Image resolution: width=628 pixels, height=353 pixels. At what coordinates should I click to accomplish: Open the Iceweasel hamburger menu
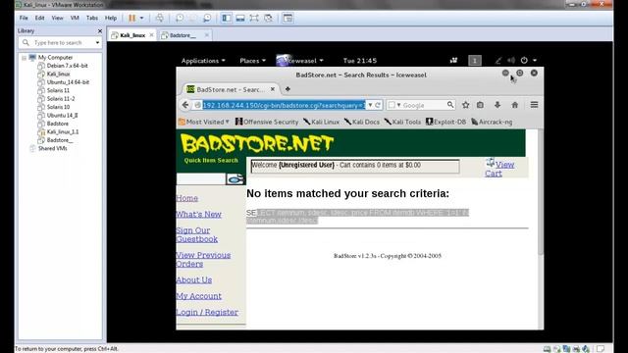[534, 105]
